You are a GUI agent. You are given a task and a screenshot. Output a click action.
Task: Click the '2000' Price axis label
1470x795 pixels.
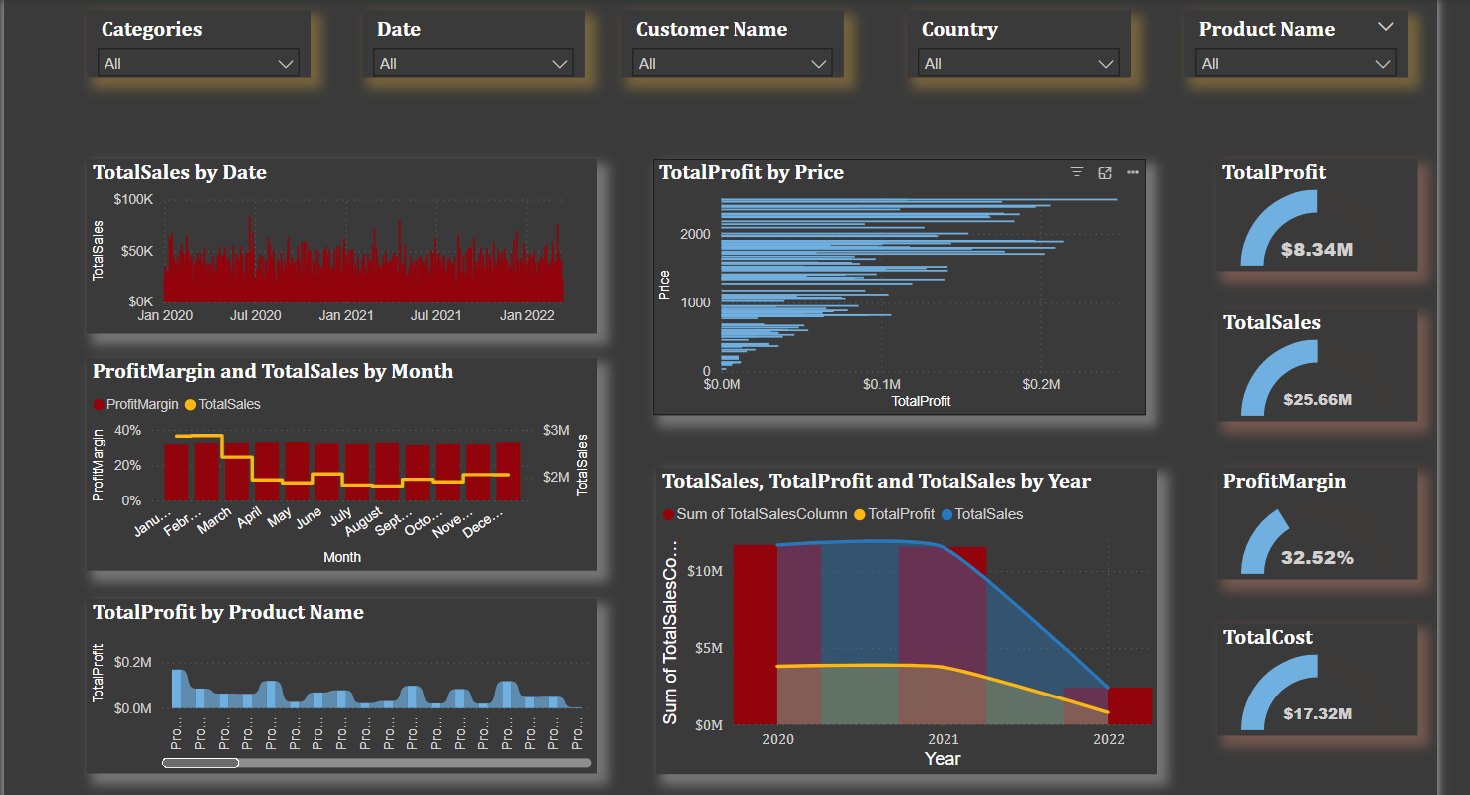(x=694, y=234)
